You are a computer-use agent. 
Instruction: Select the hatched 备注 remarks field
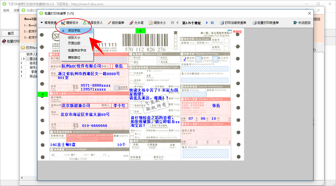coord(205,153)
